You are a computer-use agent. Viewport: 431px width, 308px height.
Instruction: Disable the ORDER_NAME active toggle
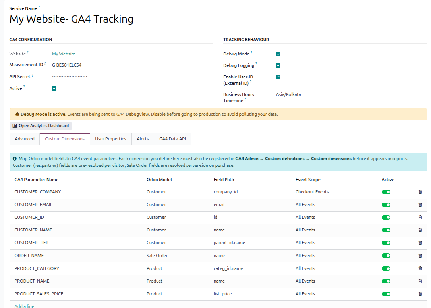pyautogui.click(x=386, y=256)
